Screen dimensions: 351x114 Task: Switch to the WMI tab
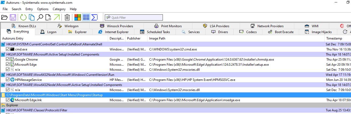click(x=312, y=26)
